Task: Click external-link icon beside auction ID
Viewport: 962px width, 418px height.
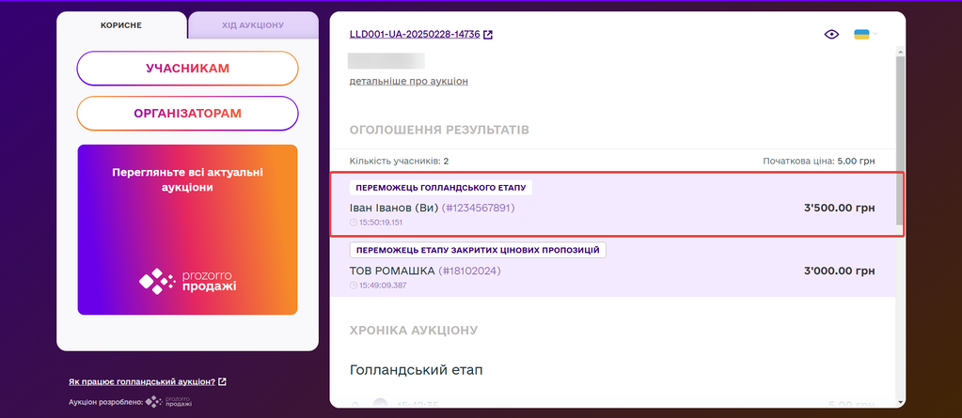Action: pos(488,35)
